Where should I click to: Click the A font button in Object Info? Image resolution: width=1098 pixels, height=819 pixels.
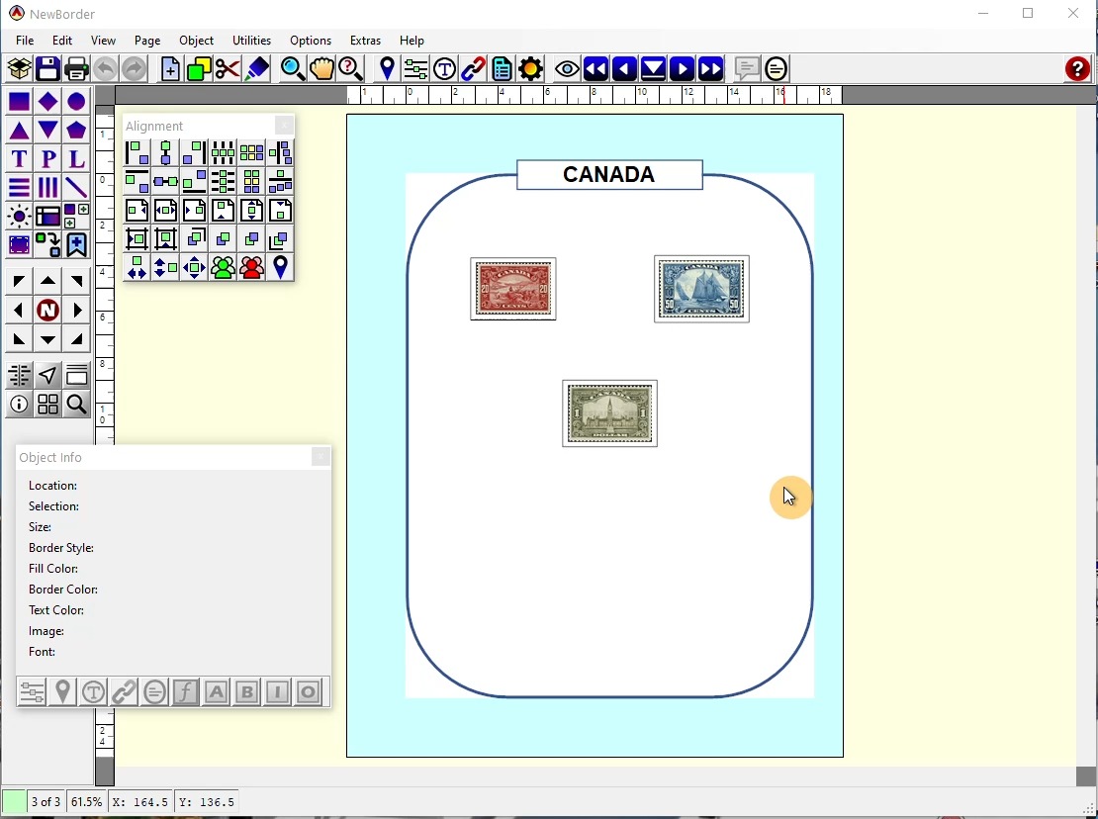point(216,692)
